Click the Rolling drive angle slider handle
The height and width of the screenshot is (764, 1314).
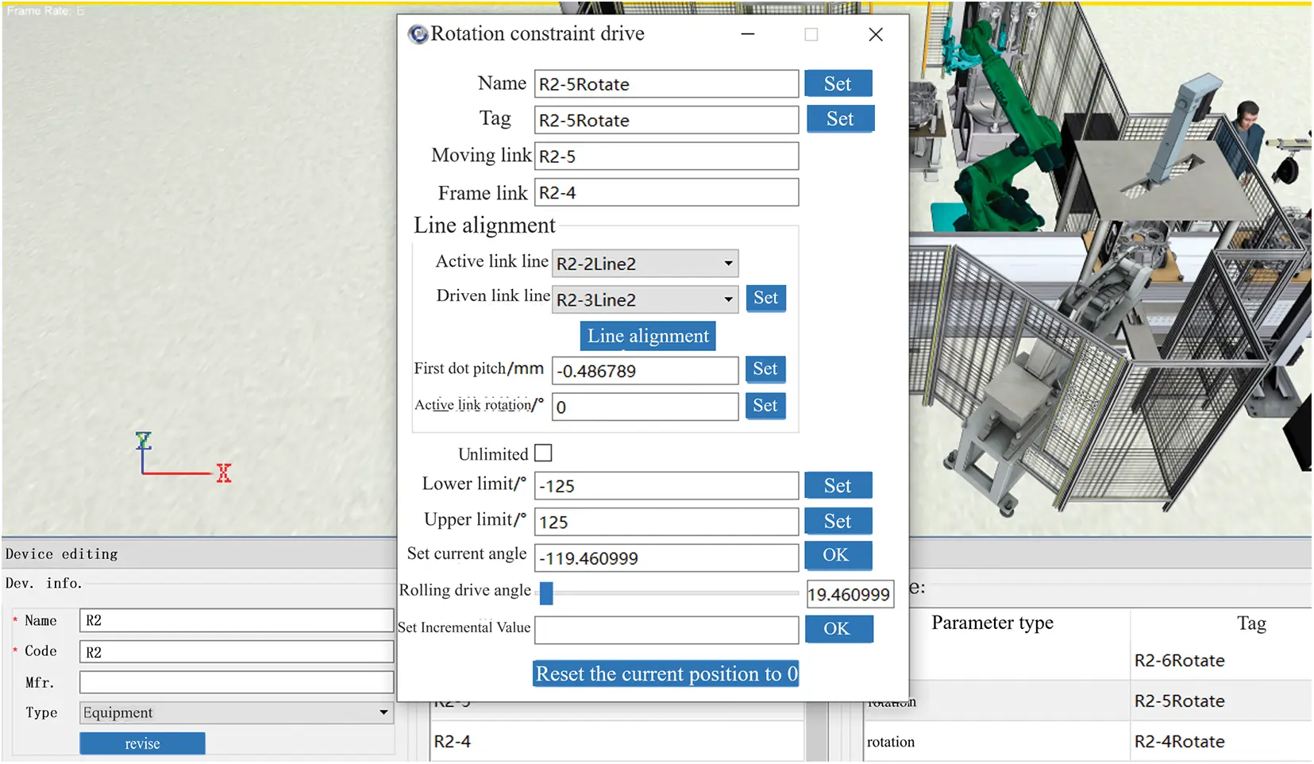546,594
